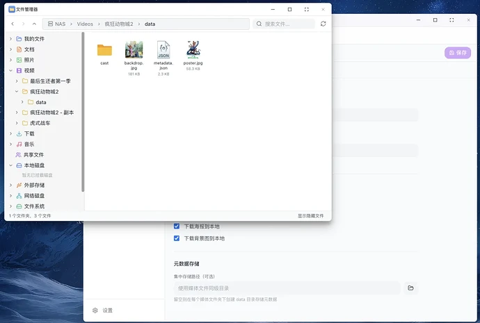Click the browse folder icon for storage path
The image size is (480, 323).
pos(411,288)
